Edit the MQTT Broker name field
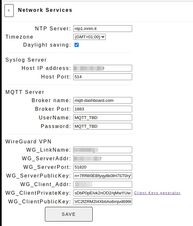193x226 pixels. point(103,100)
